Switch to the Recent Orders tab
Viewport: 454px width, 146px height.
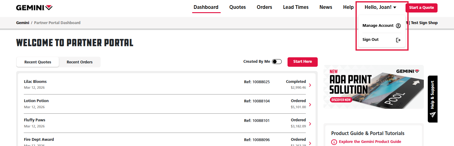80,62
